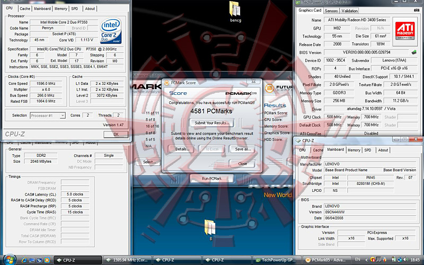Click the Intel Core 2 Duo logo
The height and width of the screenshot is (265, 424).
[111, 31]
